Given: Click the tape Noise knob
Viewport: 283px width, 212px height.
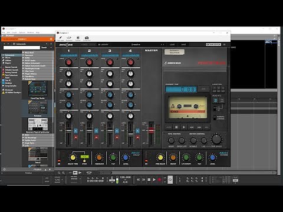Looking at the screenshot, I should [x=171, y=140].
